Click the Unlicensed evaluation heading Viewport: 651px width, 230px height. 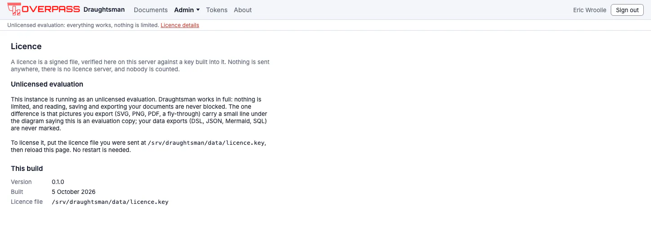coord(47,84)
